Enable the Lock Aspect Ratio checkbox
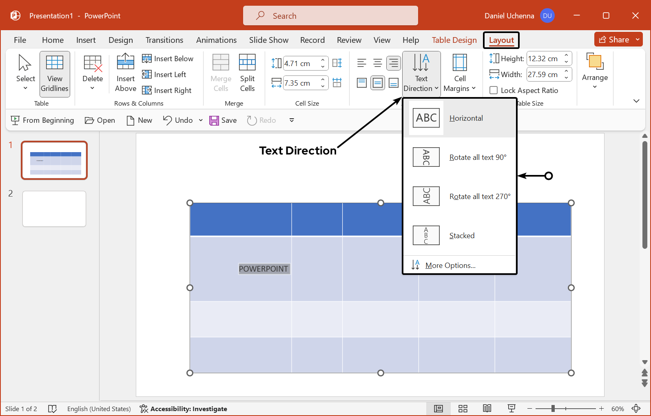Viewport: 651px width, 416px height. [x=494, y=91]
